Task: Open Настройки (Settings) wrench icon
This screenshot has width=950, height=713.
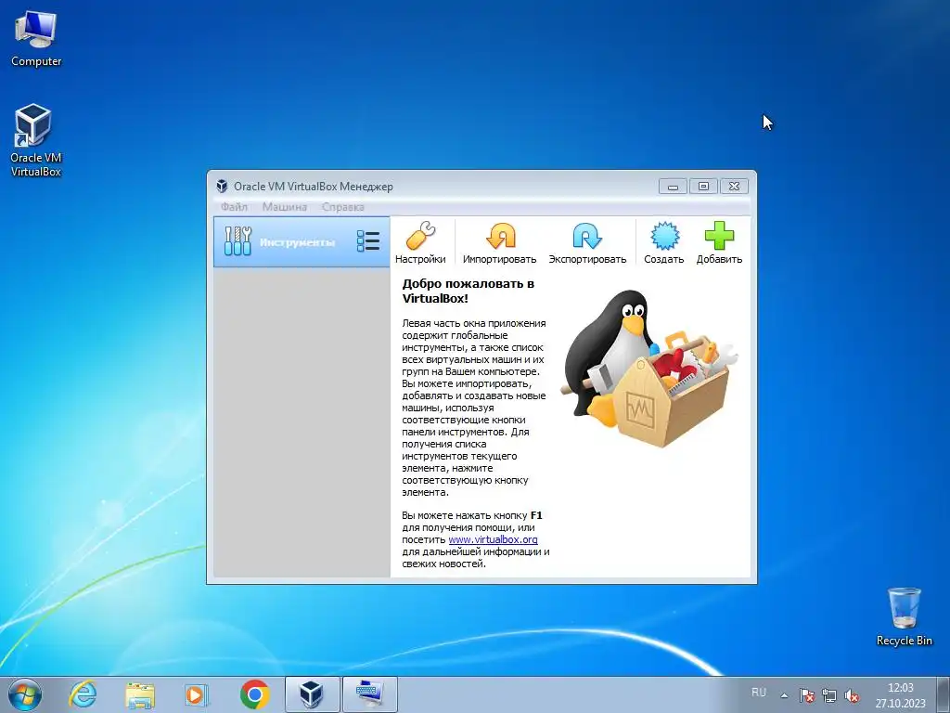Action: coord(420,242)
